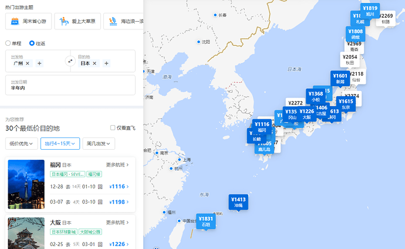405x249 pixels.
Task: Click the ¥1413 冲绳 price marker on map
Action: 238,203
